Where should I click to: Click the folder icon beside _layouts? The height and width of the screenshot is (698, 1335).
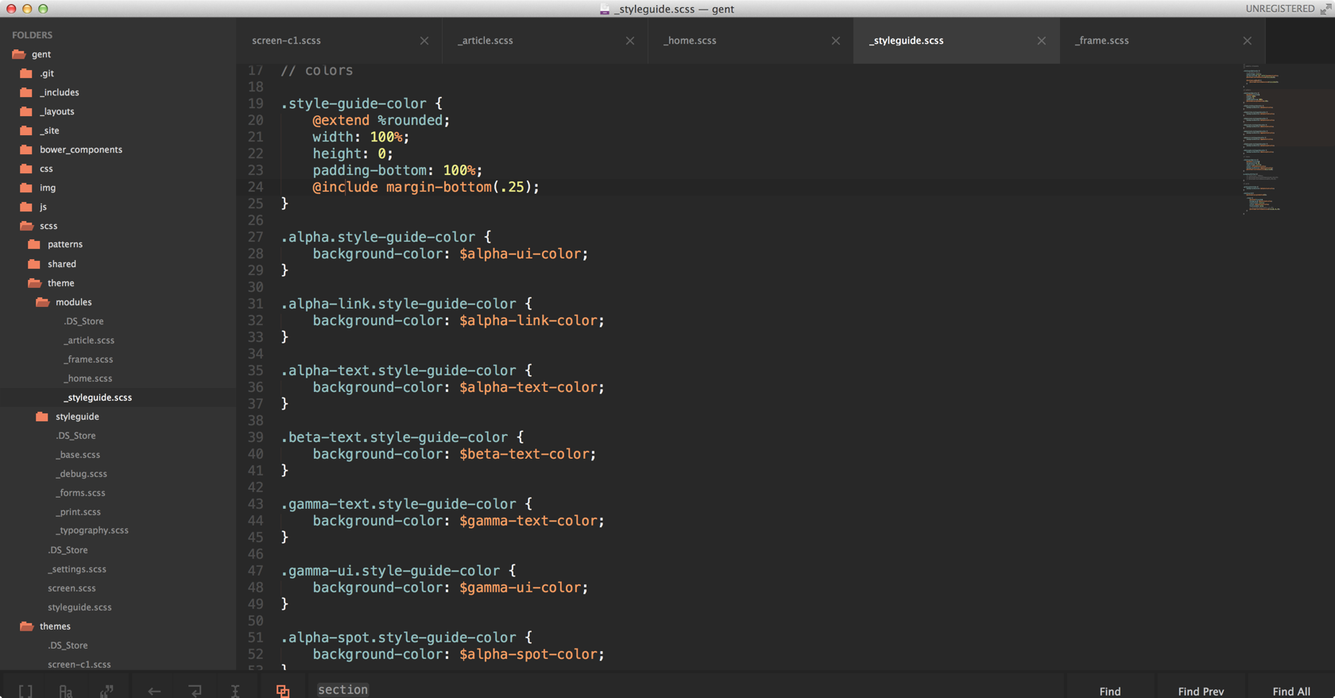coord(26,111)
